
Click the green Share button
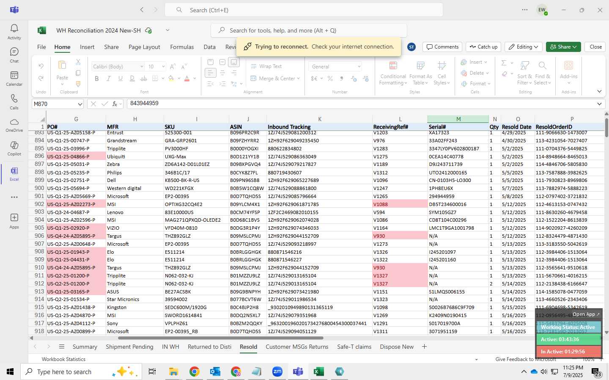563,47
